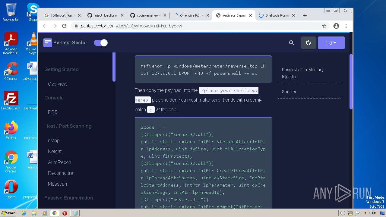The image size is (386, 217).
Task: Open Chrome three-dot menu
Action: pyautogui.click(x=346, y=26)
